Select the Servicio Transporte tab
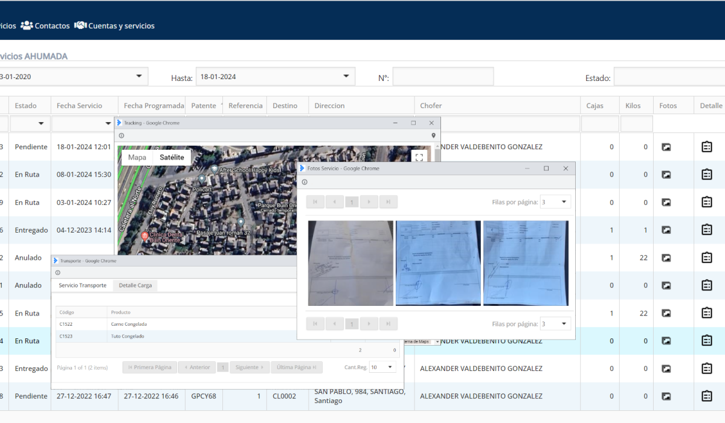The width and height of the screenshot is (725, 423). (x=82, y=285)
